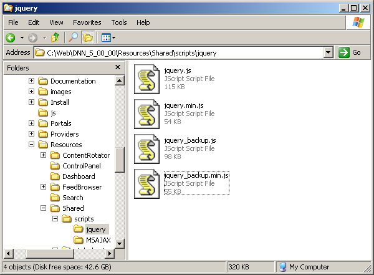Click the jquery window title bar folder icon
The height and width of the screenshot is (275, 374).
[x=8, y=8]
